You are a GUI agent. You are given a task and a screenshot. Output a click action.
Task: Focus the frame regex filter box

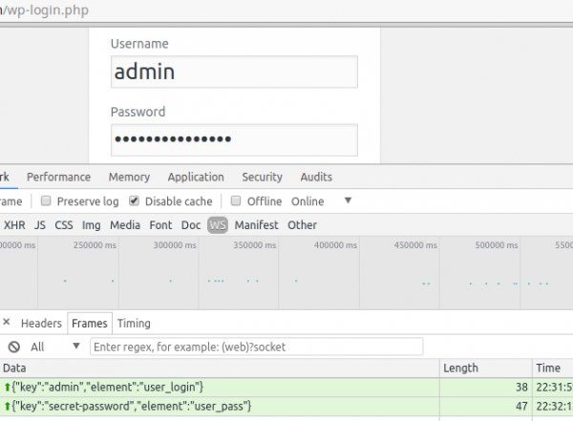[x=256, y=347]
